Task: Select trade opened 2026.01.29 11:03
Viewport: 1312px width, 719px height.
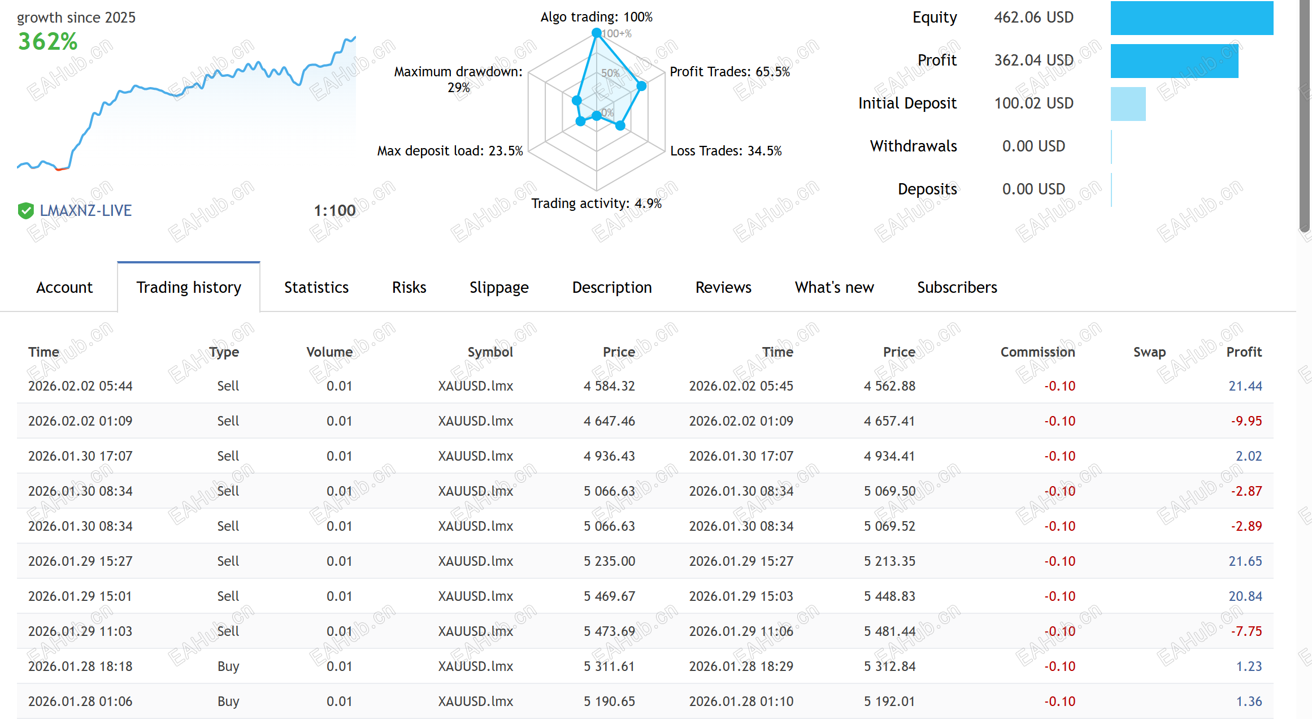Action: (645, 631)
